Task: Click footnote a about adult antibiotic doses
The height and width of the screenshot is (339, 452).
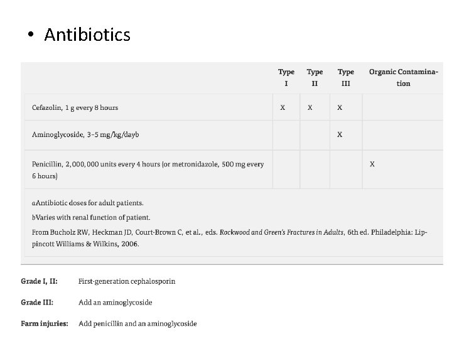Action: 88,203
